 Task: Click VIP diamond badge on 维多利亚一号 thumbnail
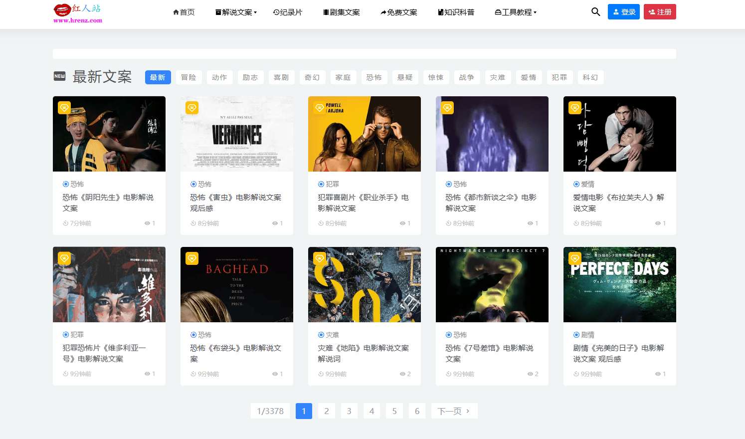tap(64, 258)
